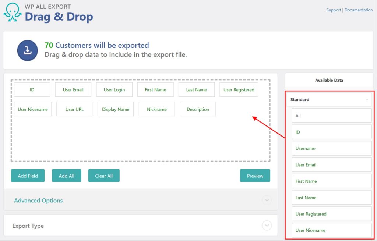The width and height of the screenshot is (377, 241).
Task: Click the WP All Export octopus logo
Action: click(x=12, y=11)
